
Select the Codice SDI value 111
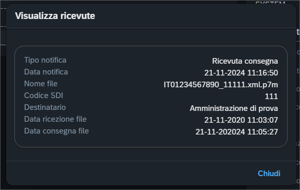[271, 97]
